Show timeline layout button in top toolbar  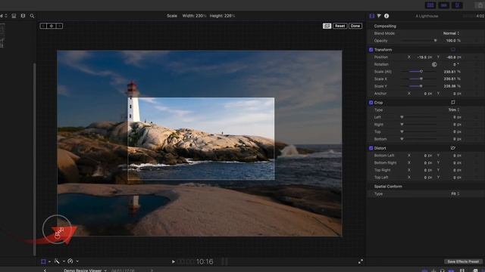[444, 5]
